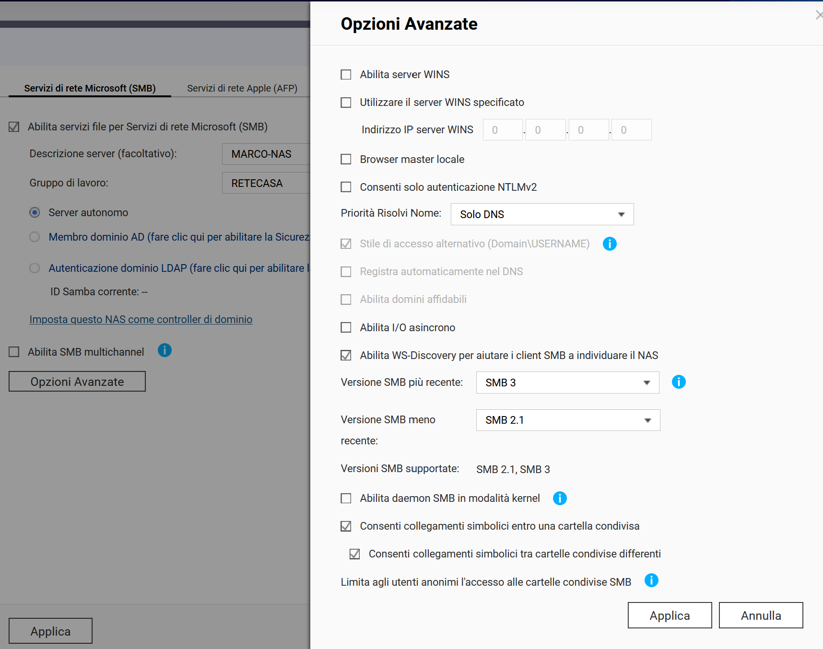
Task: Open link to set NAS as domain controller
Action: point(141,319)
